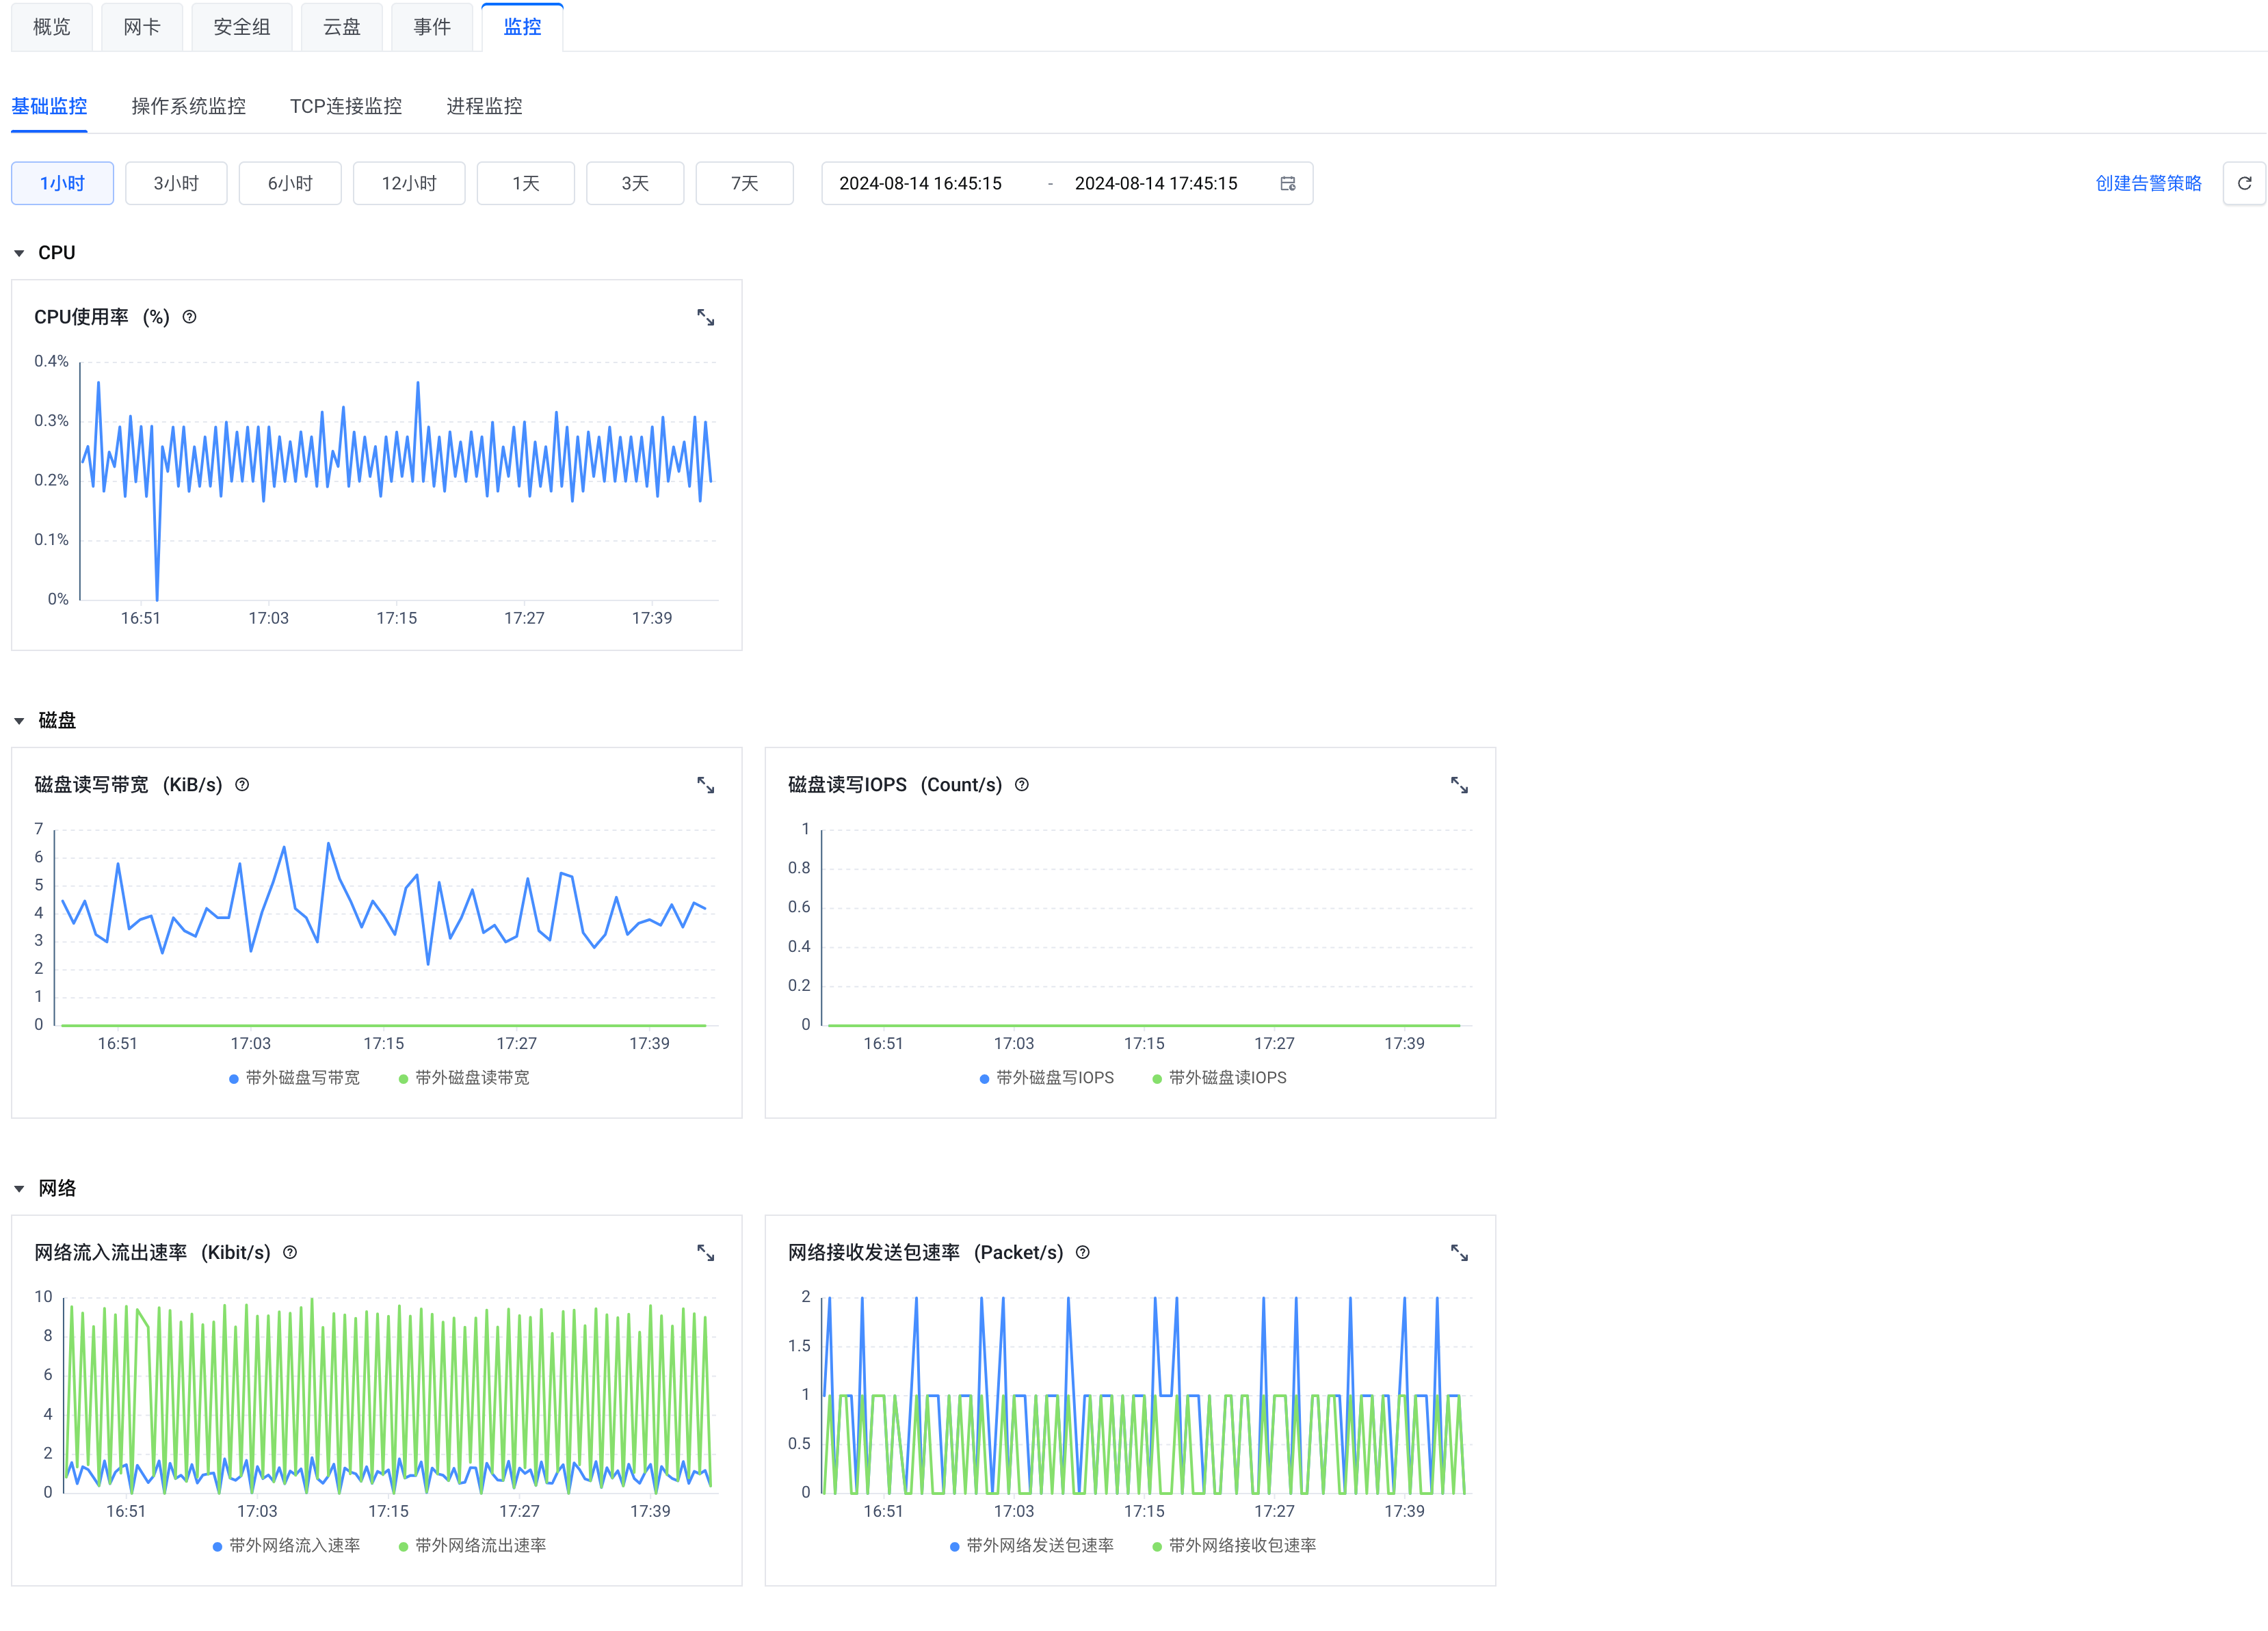The image size is (2268, 1631).
Task: Click the refresh icon button
Action: [x=2244, y=183]
